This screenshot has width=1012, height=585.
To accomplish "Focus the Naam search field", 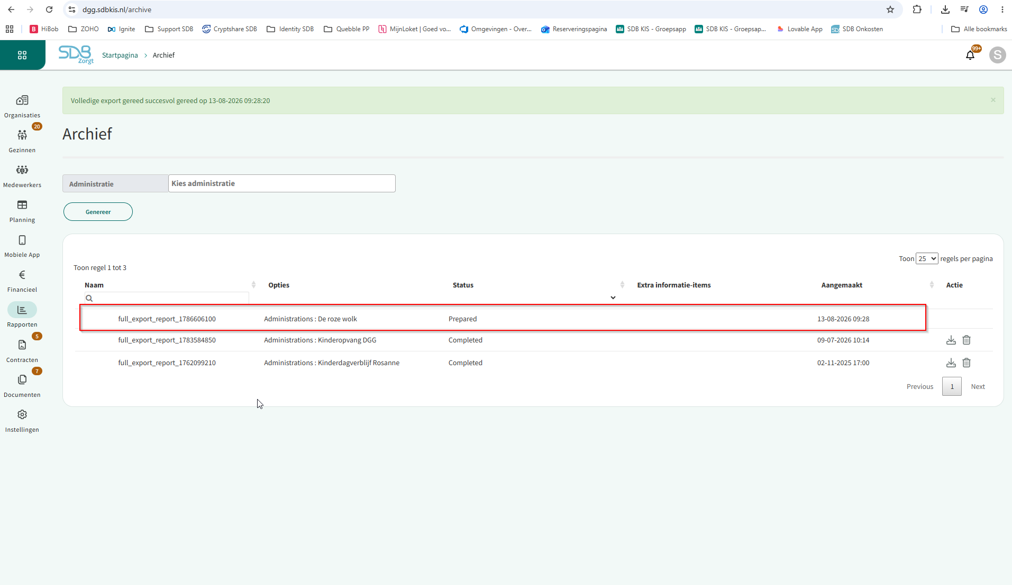I will tap(167, 298).
